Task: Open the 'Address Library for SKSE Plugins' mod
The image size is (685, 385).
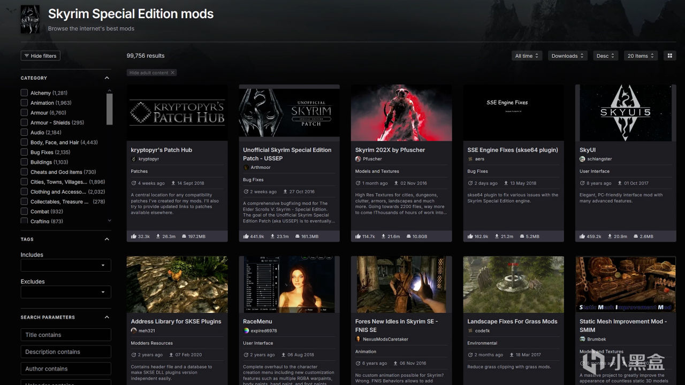Action: tap(176, 321)
